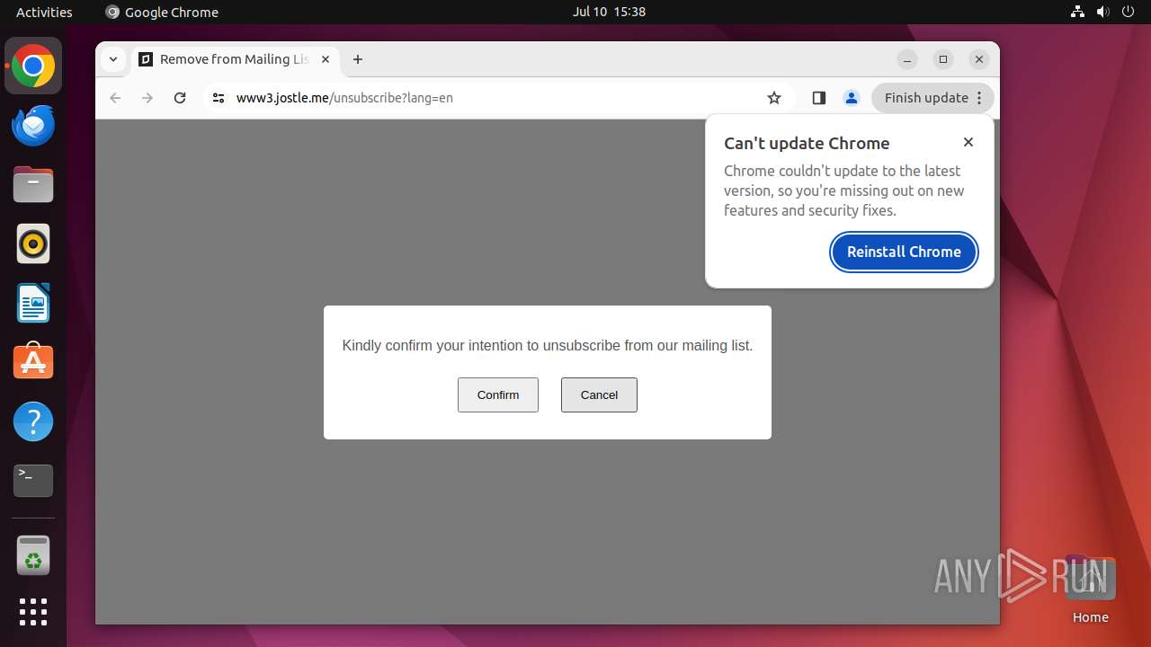Open the Google Chrome app menu in top bar

(x=162, y=12)
